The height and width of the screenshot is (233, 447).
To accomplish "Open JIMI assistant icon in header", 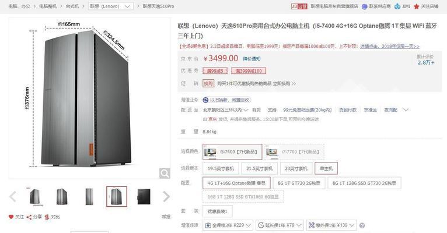I will click(397, 6).
